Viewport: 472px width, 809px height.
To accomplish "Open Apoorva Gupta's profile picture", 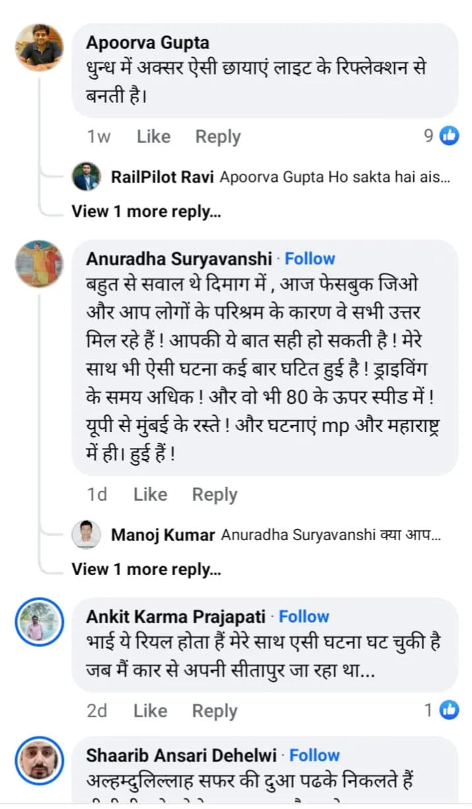I will pos(39,47).
